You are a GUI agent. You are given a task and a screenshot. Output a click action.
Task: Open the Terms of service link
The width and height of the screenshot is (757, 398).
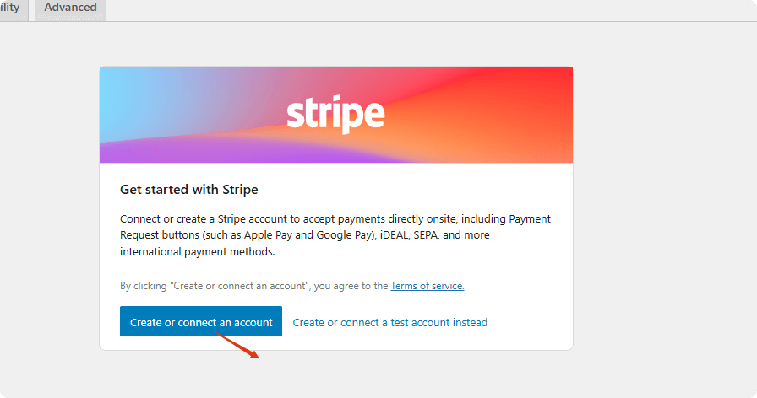click(427, 286)
